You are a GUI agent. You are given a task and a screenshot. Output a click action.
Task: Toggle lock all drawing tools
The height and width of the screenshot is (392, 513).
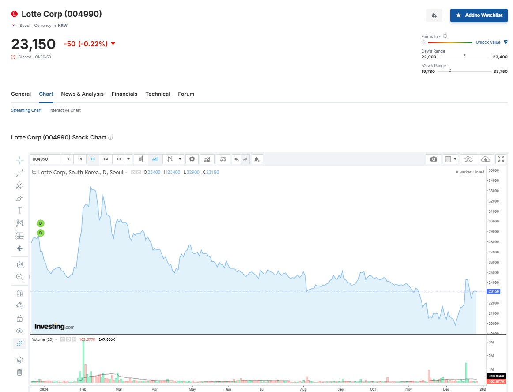click(x=19, y=318)
